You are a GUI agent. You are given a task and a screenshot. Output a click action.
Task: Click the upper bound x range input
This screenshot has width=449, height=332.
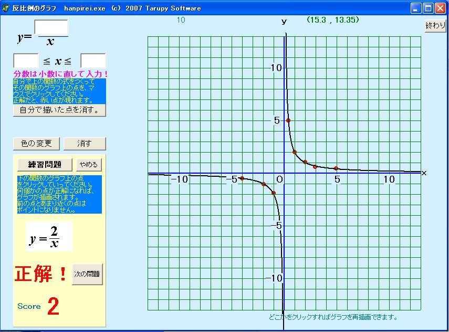[93, 61]
